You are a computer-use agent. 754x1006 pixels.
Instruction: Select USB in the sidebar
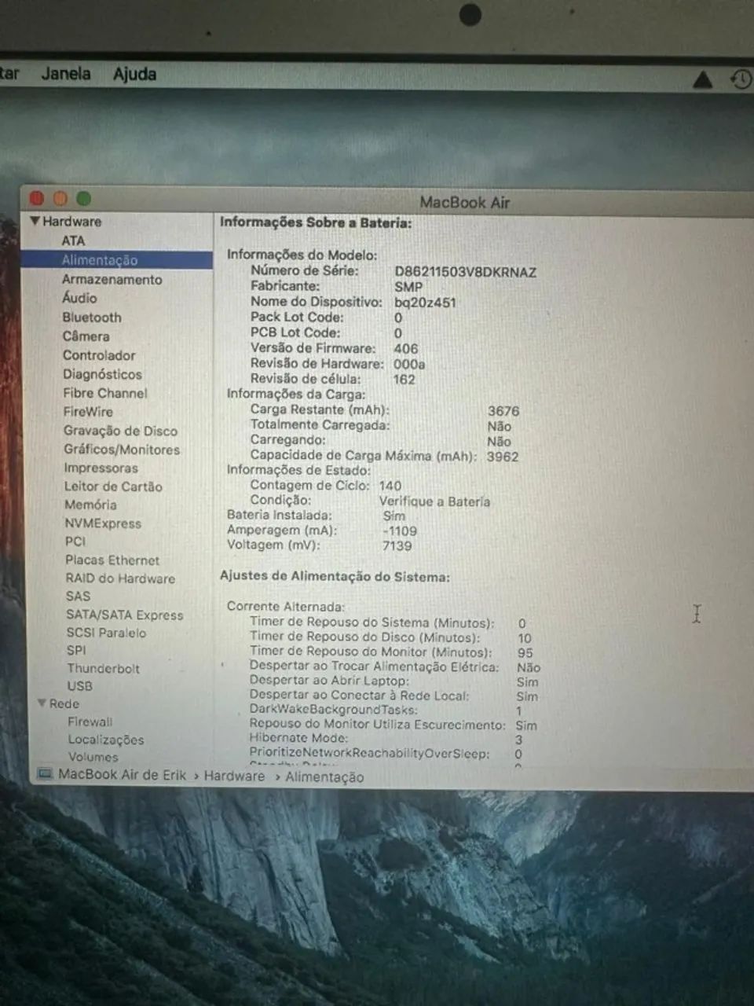click(x=79, y=686)
